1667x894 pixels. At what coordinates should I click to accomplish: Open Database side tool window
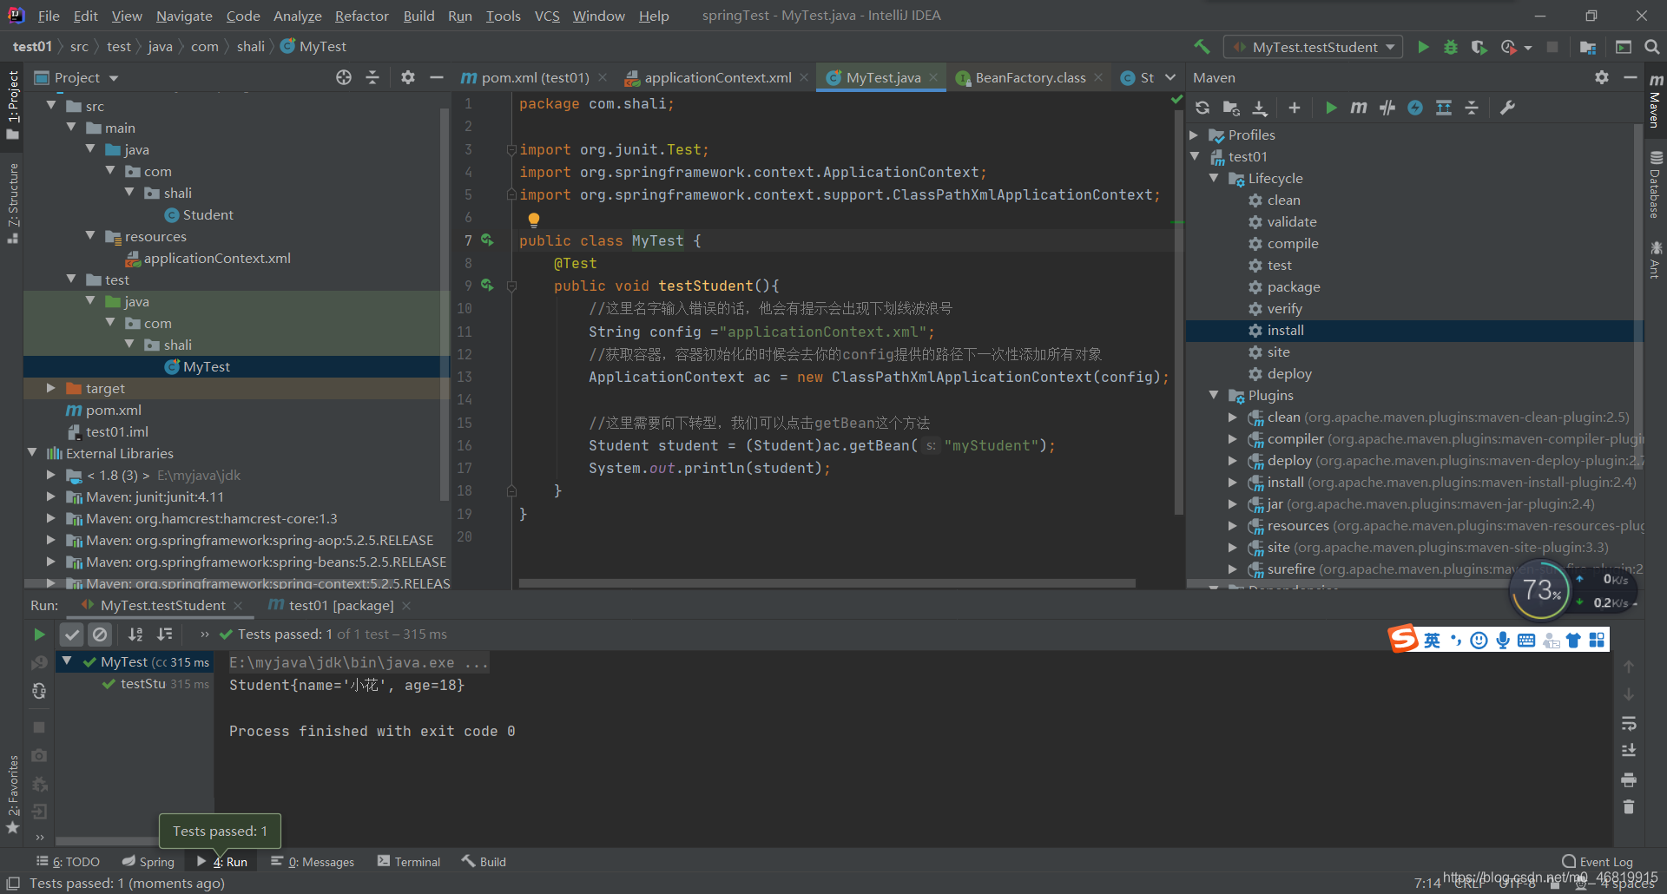pos(1655,185)
